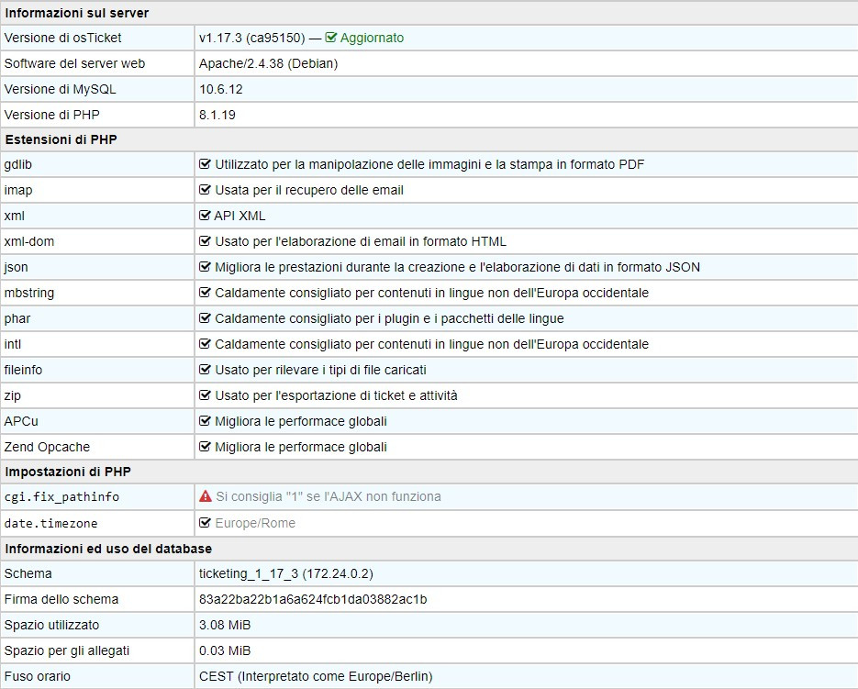Click the Impostazioni di PHP section header
858x689 pixels.
[x=68, y=472]
